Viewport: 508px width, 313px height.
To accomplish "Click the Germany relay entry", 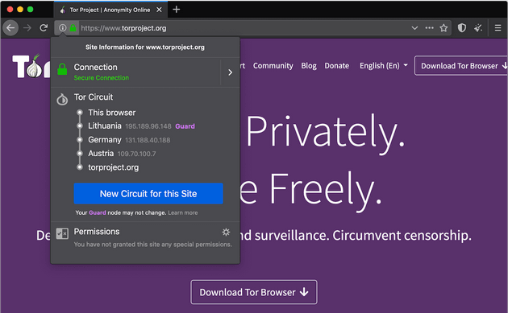I will click(129, 140).
